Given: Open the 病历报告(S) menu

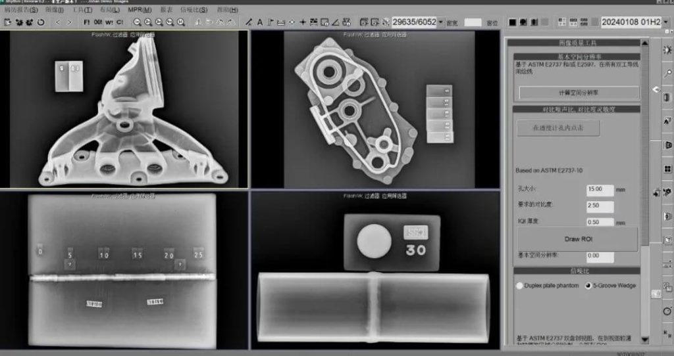Looking at the screenshot, I should (22, 10).
